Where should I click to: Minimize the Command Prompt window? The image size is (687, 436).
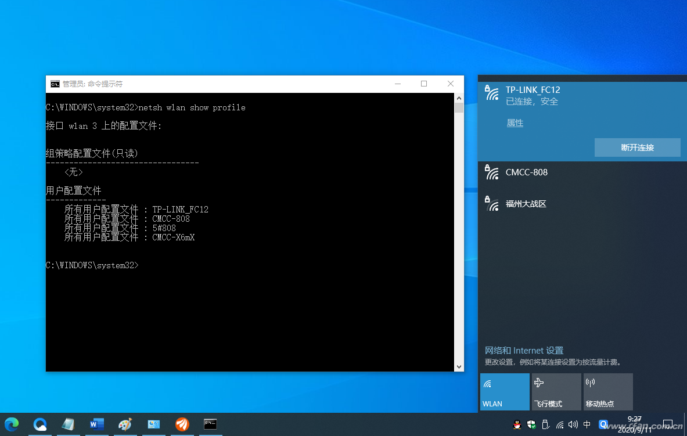398,84
